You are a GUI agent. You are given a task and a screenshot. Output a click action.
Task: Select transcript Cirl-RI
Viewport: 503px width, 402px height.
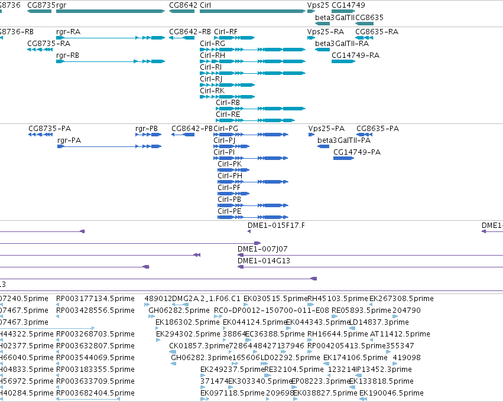tap(252, 73)
